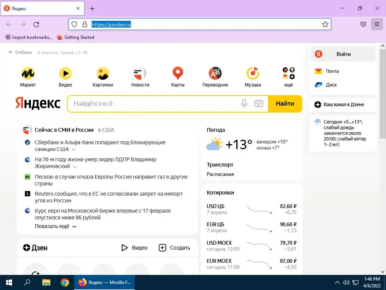
Task: Open Ваш канал в Дзене
Action: point(339,105)
